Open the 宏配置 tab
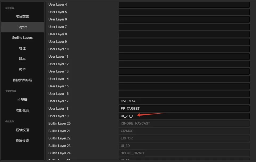The image size is (256, 162). click(x=22, y=100)
